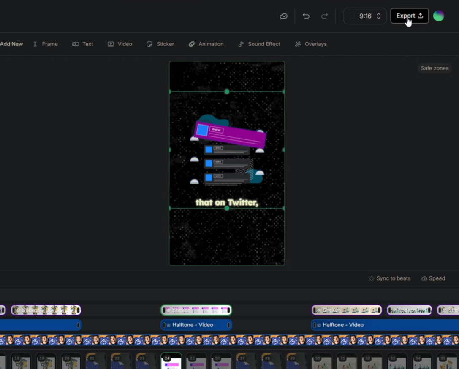
Task: Select the Halftone - Video clip
Action: click(x=196, y=325)
